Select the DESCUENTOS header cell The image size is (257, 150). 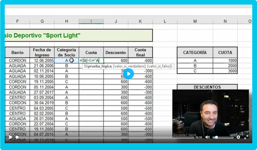(207, 87)
